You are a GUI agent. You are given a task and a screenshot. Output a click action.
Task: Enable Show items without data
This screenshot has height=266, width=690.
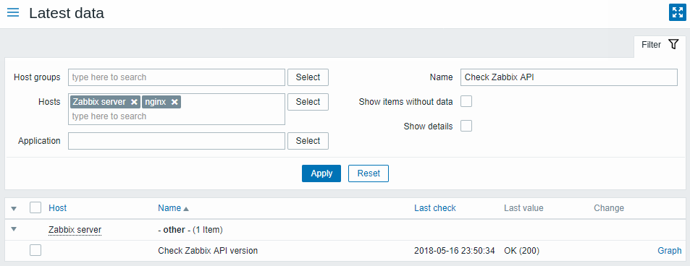point(466,102)
